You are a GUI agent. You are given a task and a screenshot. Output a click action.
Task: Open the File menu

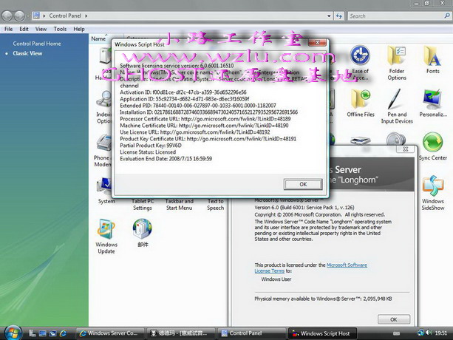[8, 29]
